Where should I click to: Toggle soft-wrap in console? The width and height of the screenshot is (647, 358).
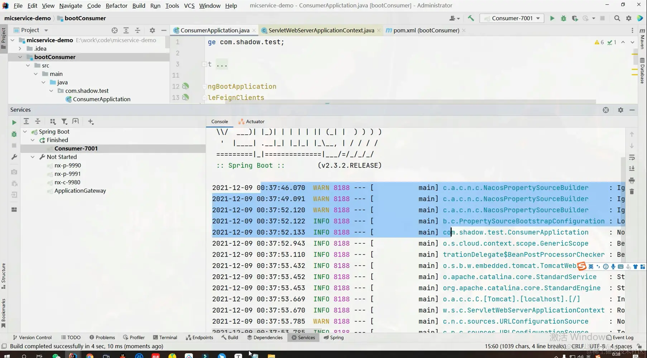click(x=632, y=157)
